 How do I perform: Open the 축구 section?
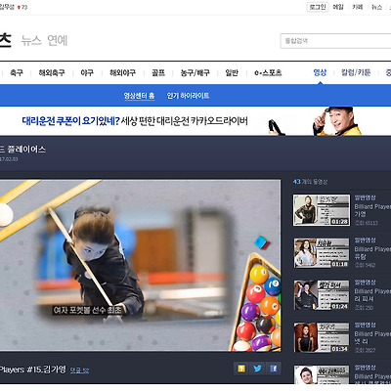17,72
